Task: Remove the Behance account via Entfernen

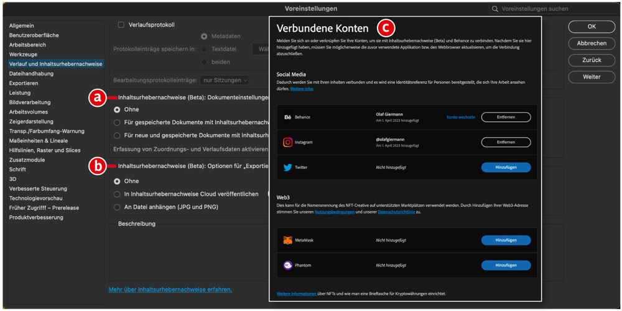Action: coord(506,117)
